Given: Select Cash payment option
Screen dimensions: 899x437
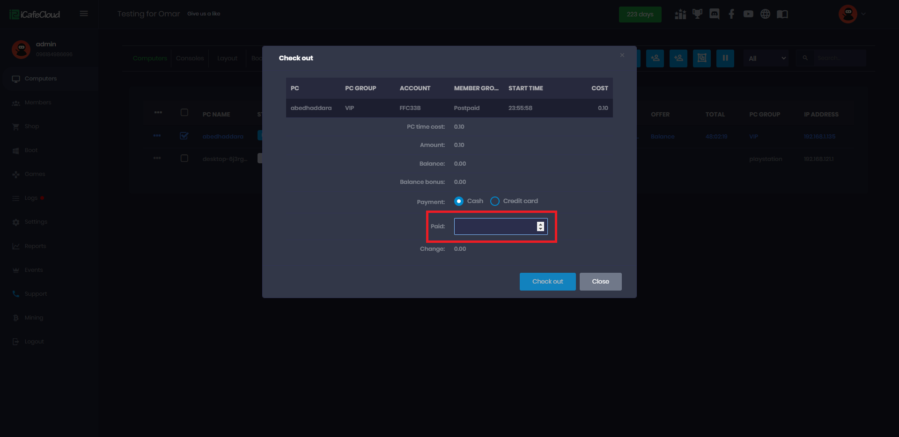Looking at the screenshot, I should pos(459,201).
